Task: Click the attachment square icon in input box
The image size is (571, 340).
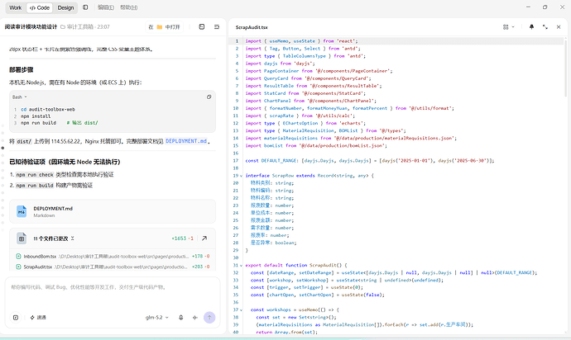Action: click(x=16, y=318)
